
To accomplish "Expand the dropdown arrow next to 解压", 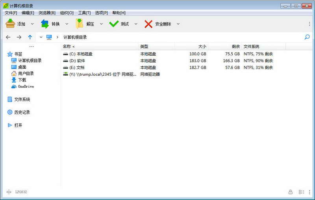I will [102, 24].
